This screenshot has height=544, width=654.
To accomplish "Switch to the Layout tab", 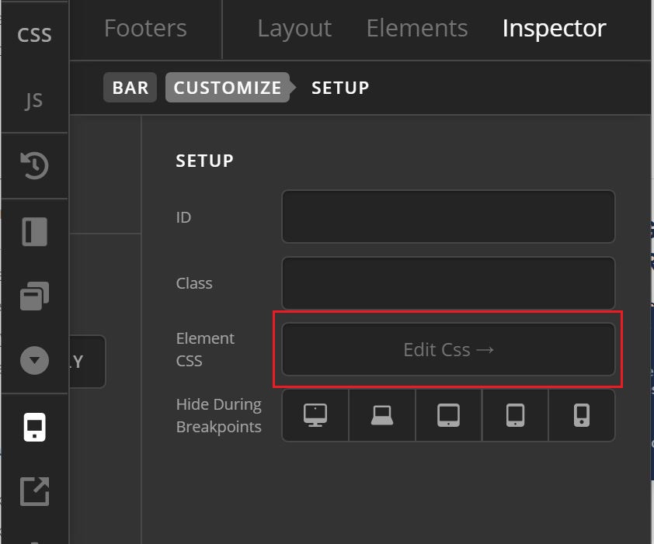I will coord(294,29).
